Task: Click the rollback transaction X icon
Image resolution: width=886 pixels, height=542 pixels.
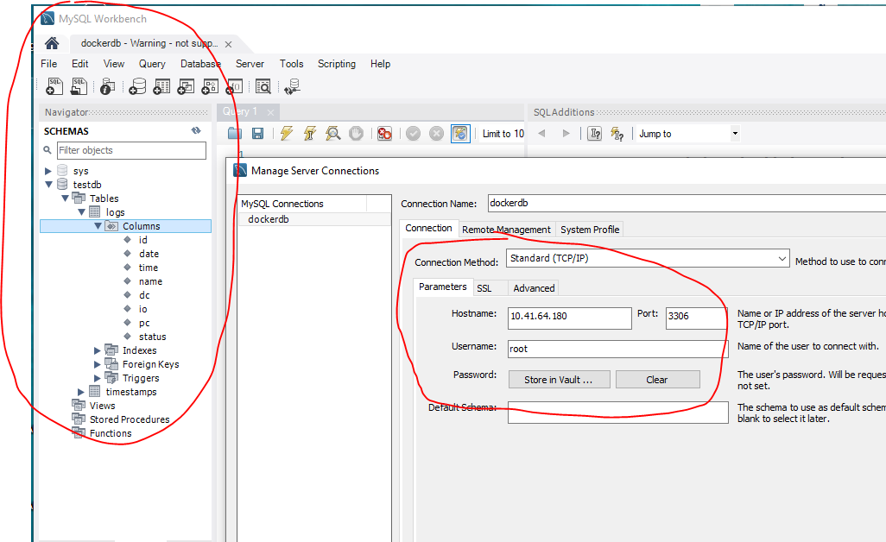Action: click(436, 133)
